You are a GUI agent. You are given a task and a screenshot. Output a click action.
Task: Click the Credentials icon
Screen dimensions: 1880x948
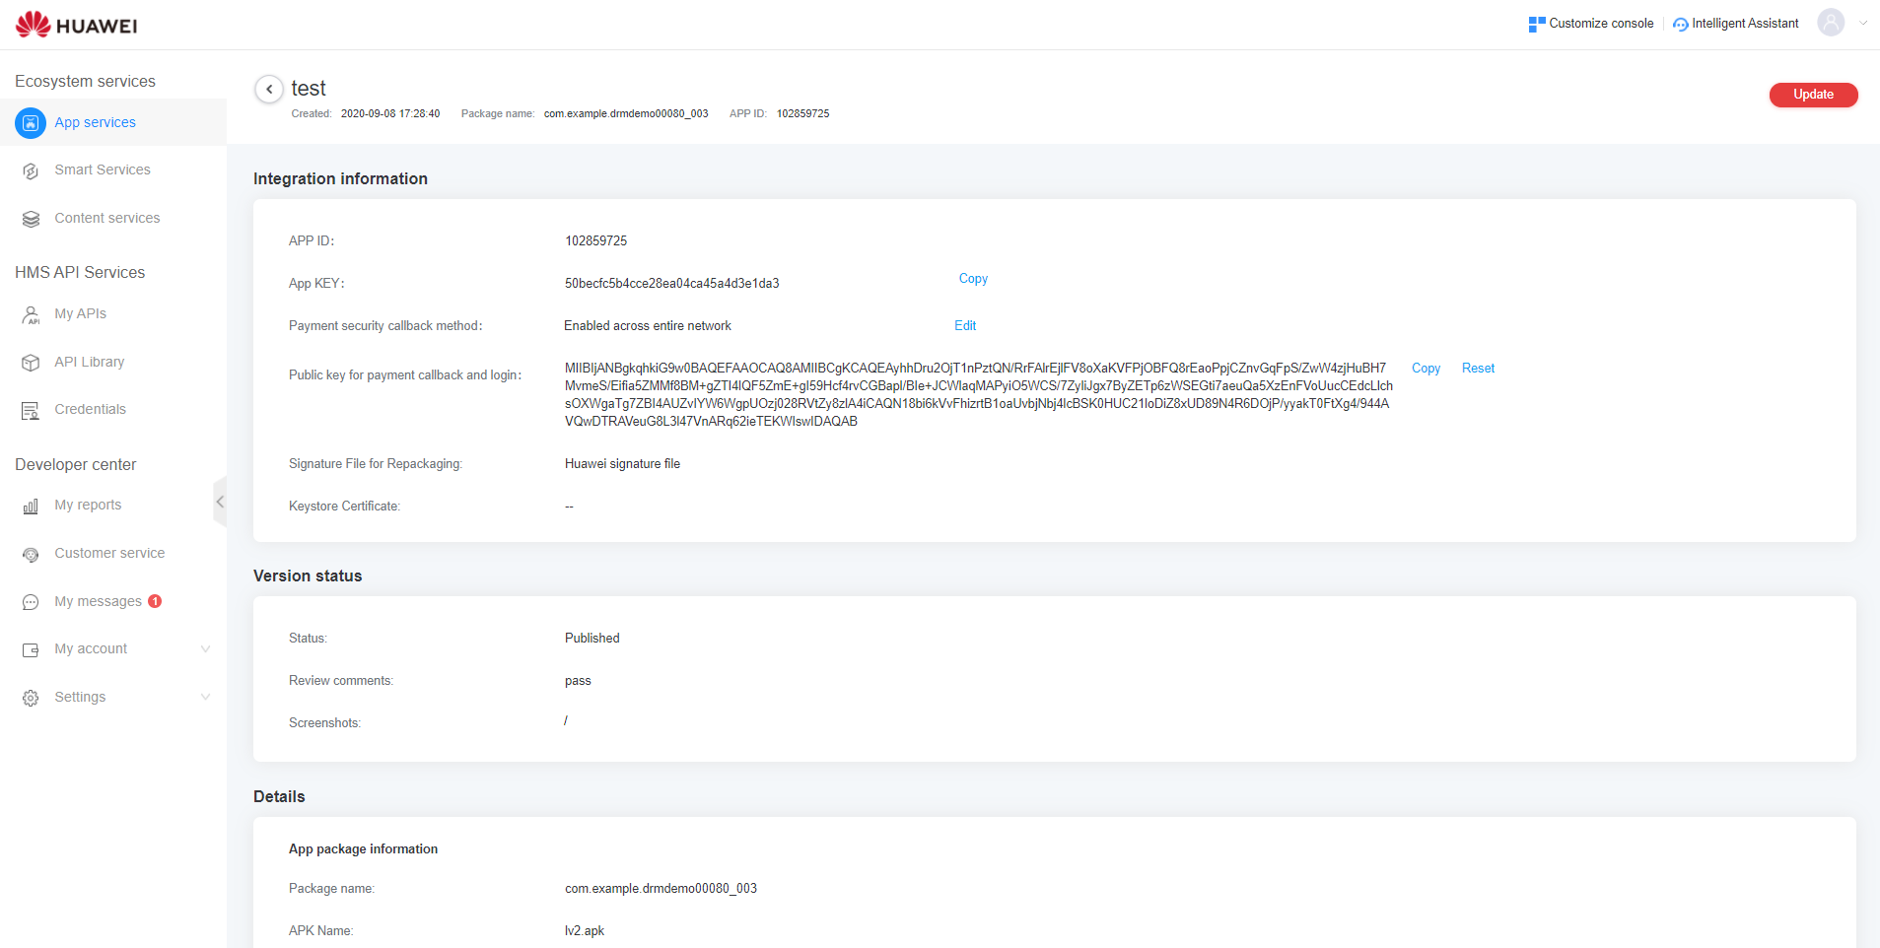coord(31,410)
